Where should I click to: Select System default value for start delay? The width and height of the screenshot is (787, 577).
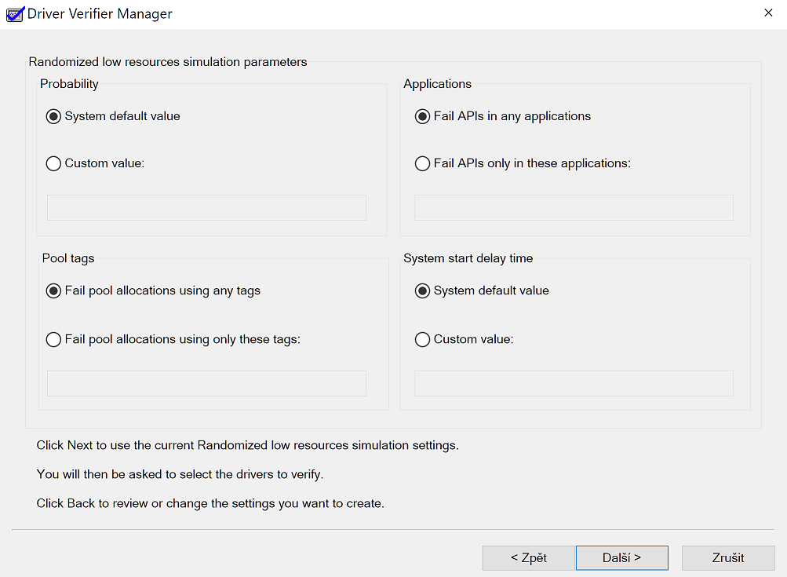pyautogui.click(x=422, y=290)
